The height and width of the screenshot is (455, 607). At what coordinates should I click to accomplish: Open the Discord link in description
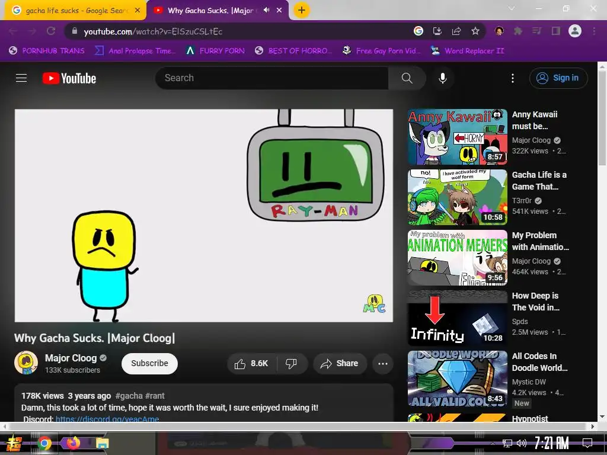point(107,419)
